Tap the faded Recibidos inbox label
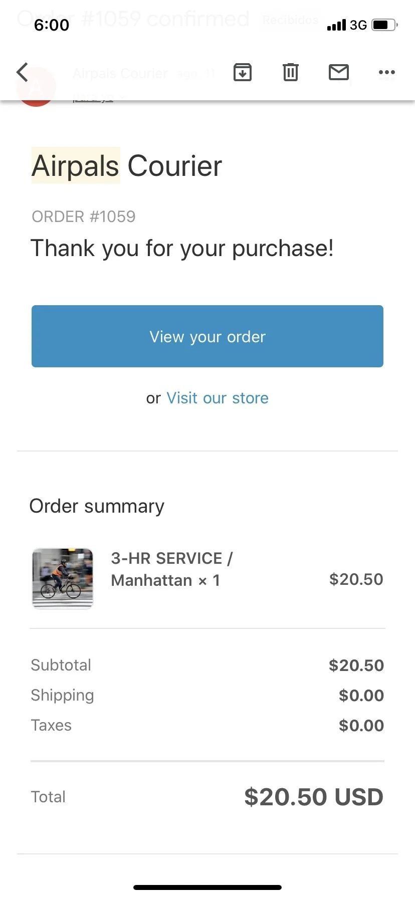This screenshot has width=415, height=898. point(290,20)
